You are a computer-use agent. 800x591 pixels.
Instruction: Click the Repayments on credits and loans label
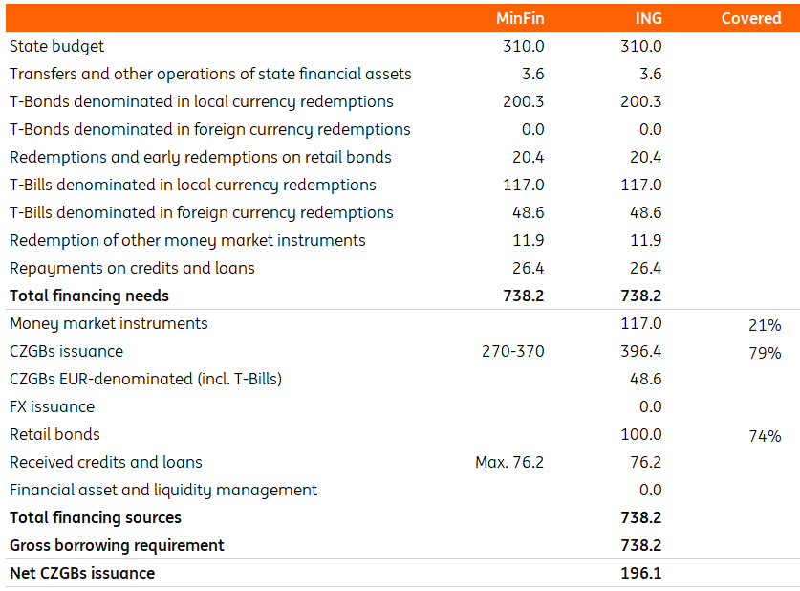tap(132, 269)
